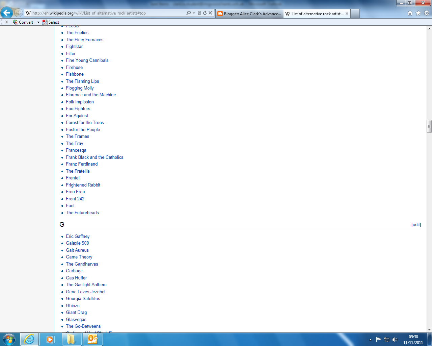Open the Flogging Molly link
This screenshot has width=432, height=346.
click(80, 88)
